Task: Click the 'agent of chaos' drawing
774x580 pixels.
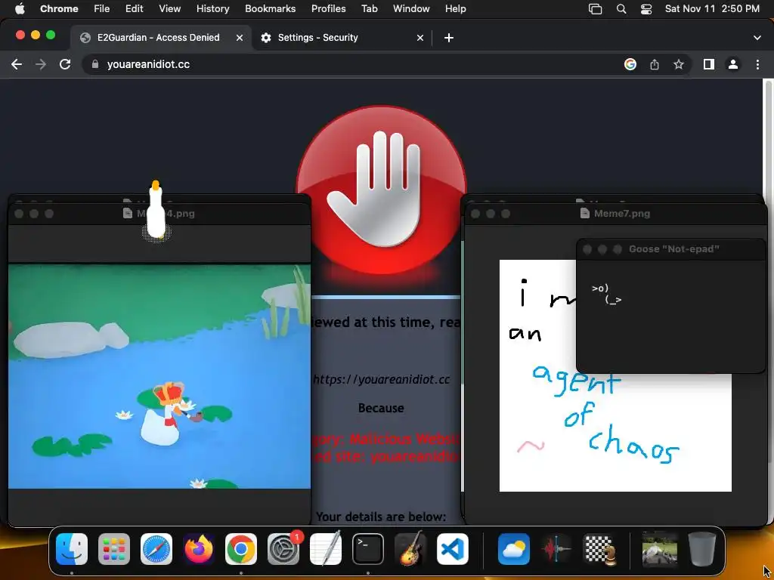Action: tap(607, 413)
